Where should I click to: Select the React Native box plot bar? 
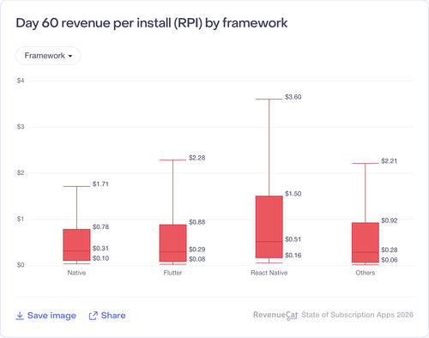click(x=269, y=226)
